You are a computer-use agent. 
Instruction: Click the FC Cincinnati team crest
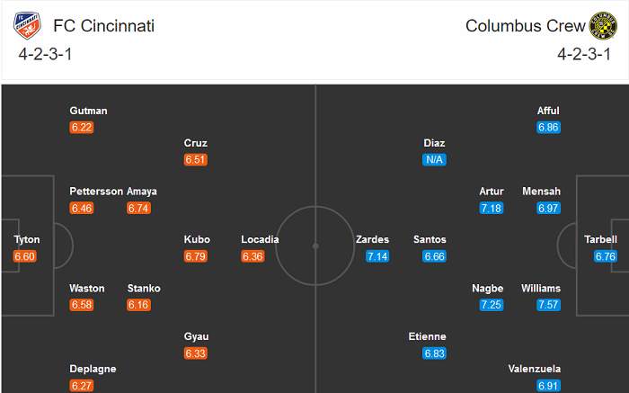[x=28, y=26]
